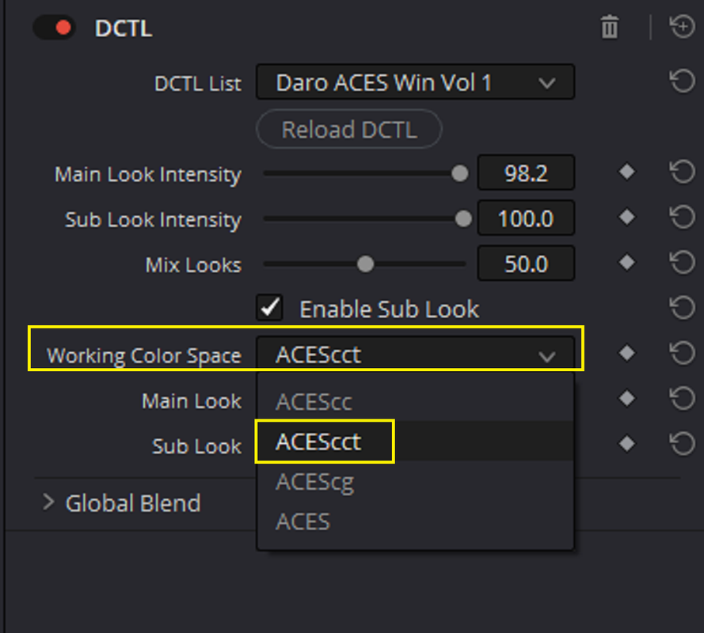Reset the whole DCTL effect, top-right icon
The height and width of the screenshot is (633, 704).
tap(682, 27)
